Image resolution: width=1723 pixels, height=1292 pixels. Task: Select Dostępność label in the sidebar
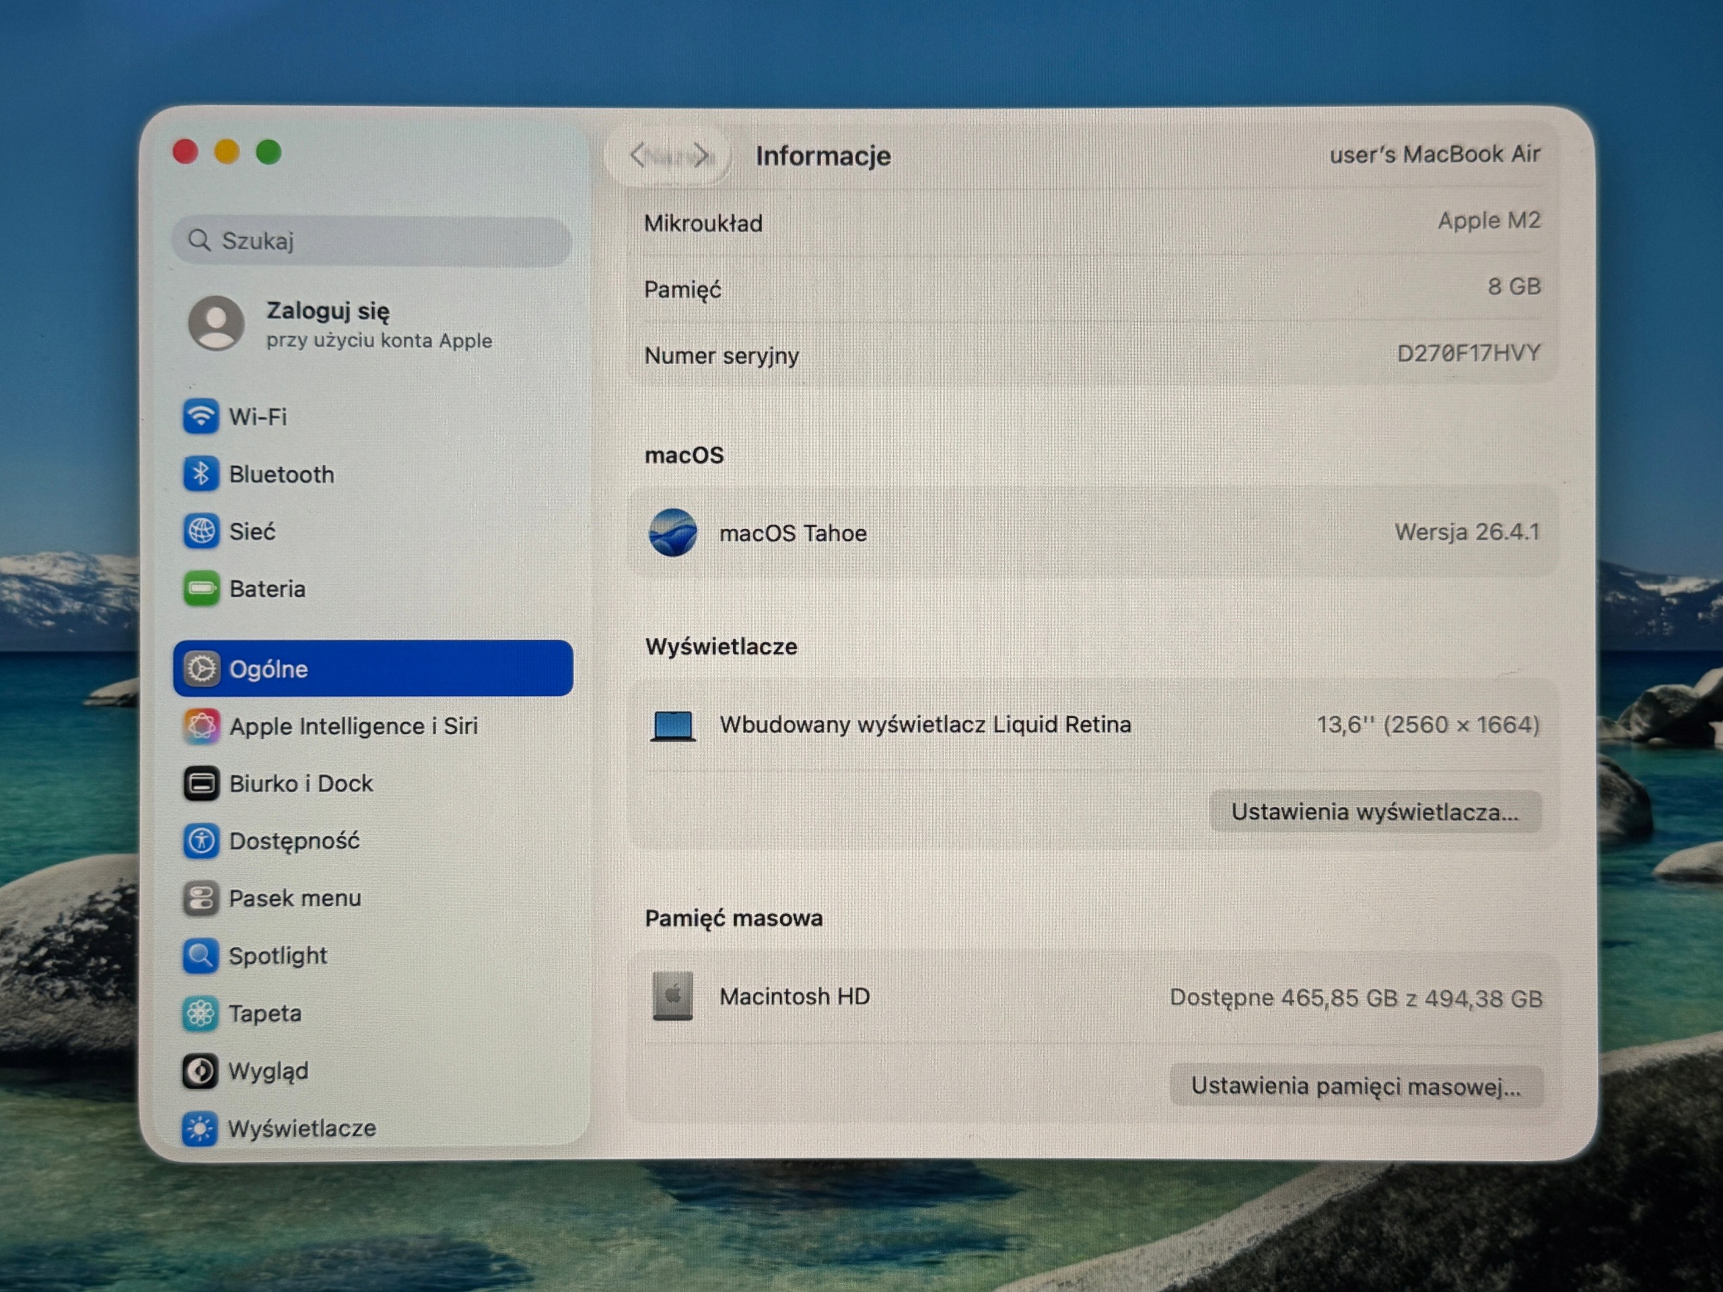pos(294,841)
